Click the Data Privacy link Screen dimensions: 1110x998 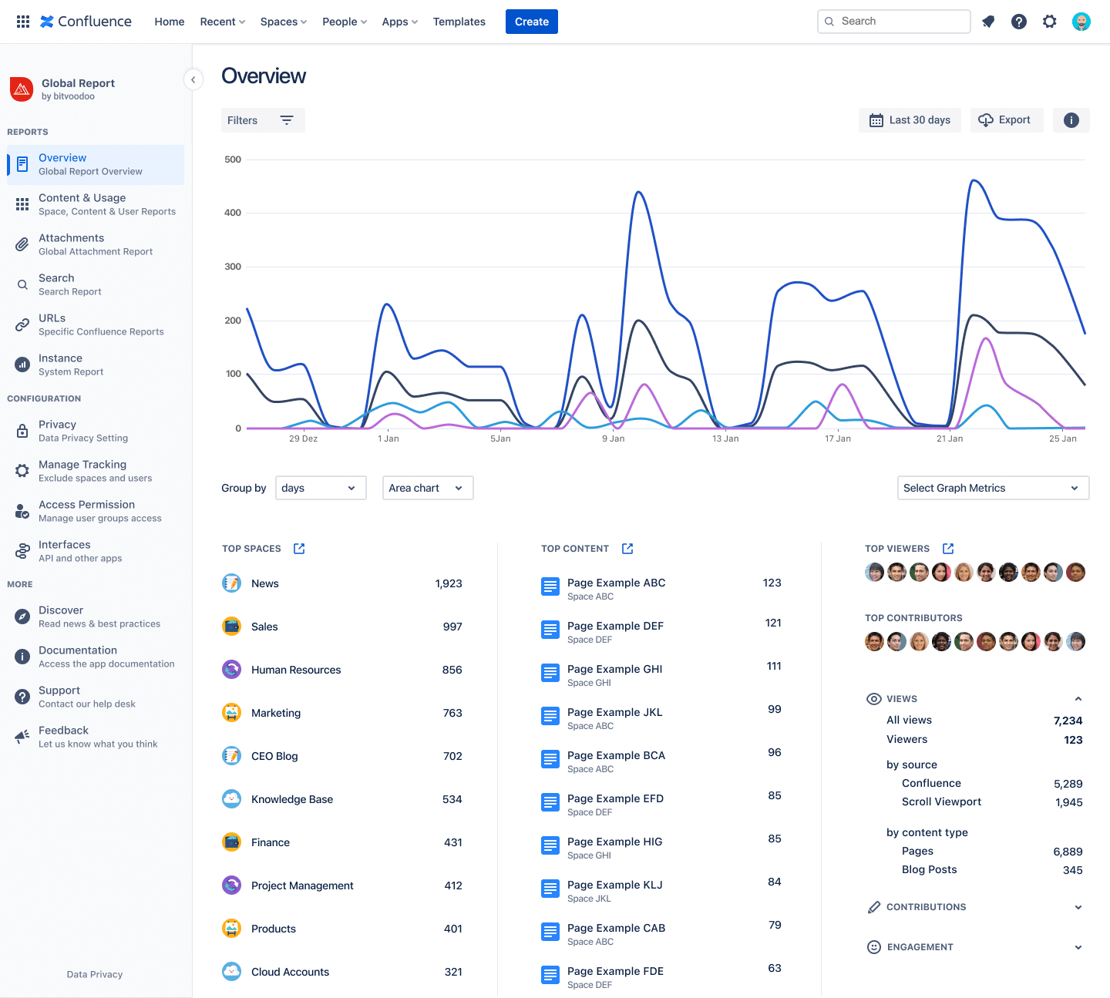(x=94, y=973)
